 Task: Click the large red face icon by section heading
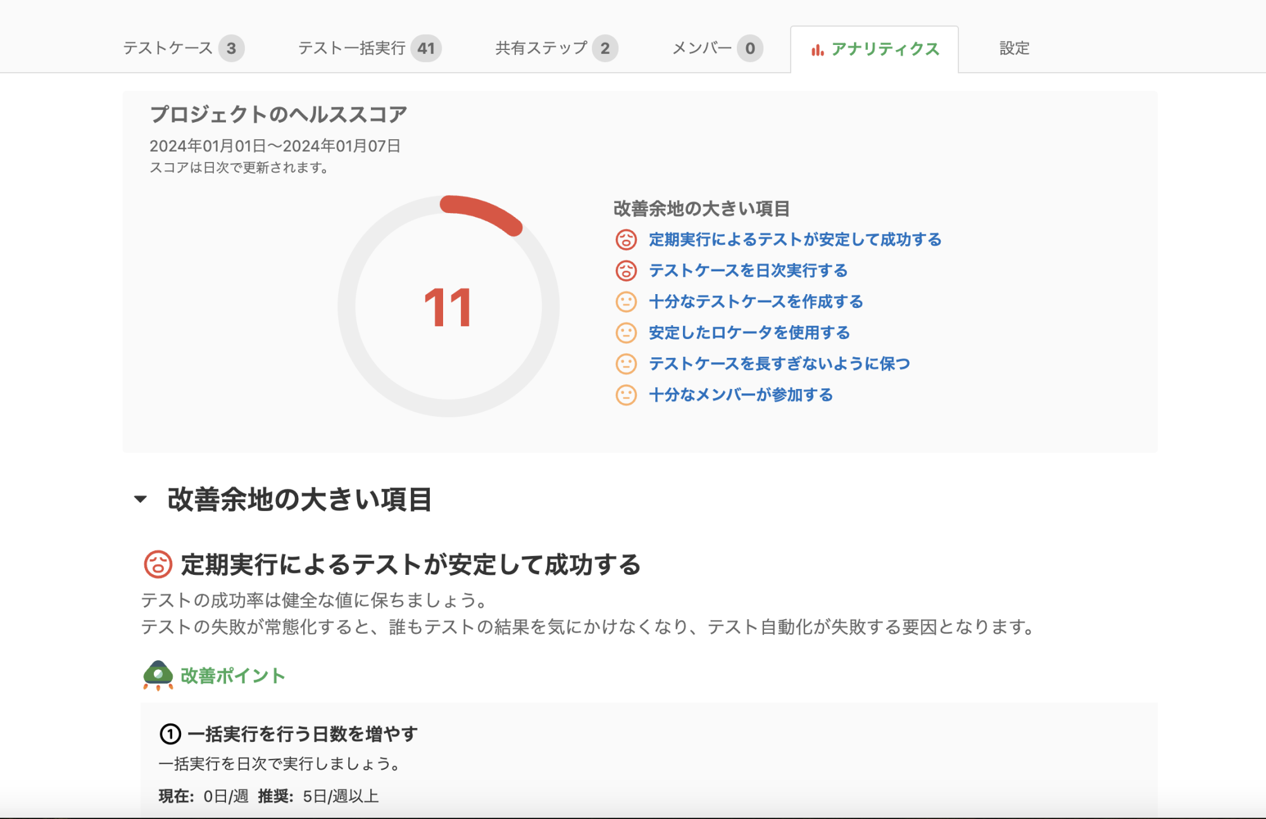point(158,564)
